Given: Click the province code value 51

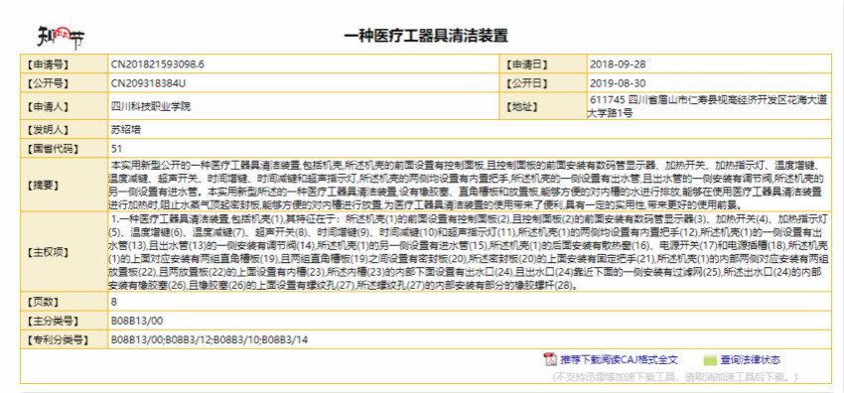Looking at the screenshot, I should point(116,149).
